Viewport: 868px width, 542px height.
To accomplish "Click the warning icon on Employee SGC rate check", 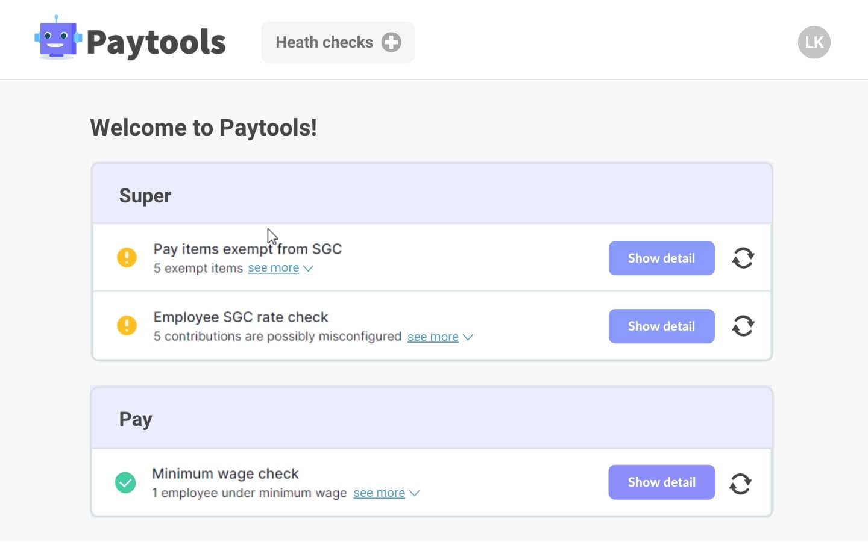I will click(x=126, y=326).
